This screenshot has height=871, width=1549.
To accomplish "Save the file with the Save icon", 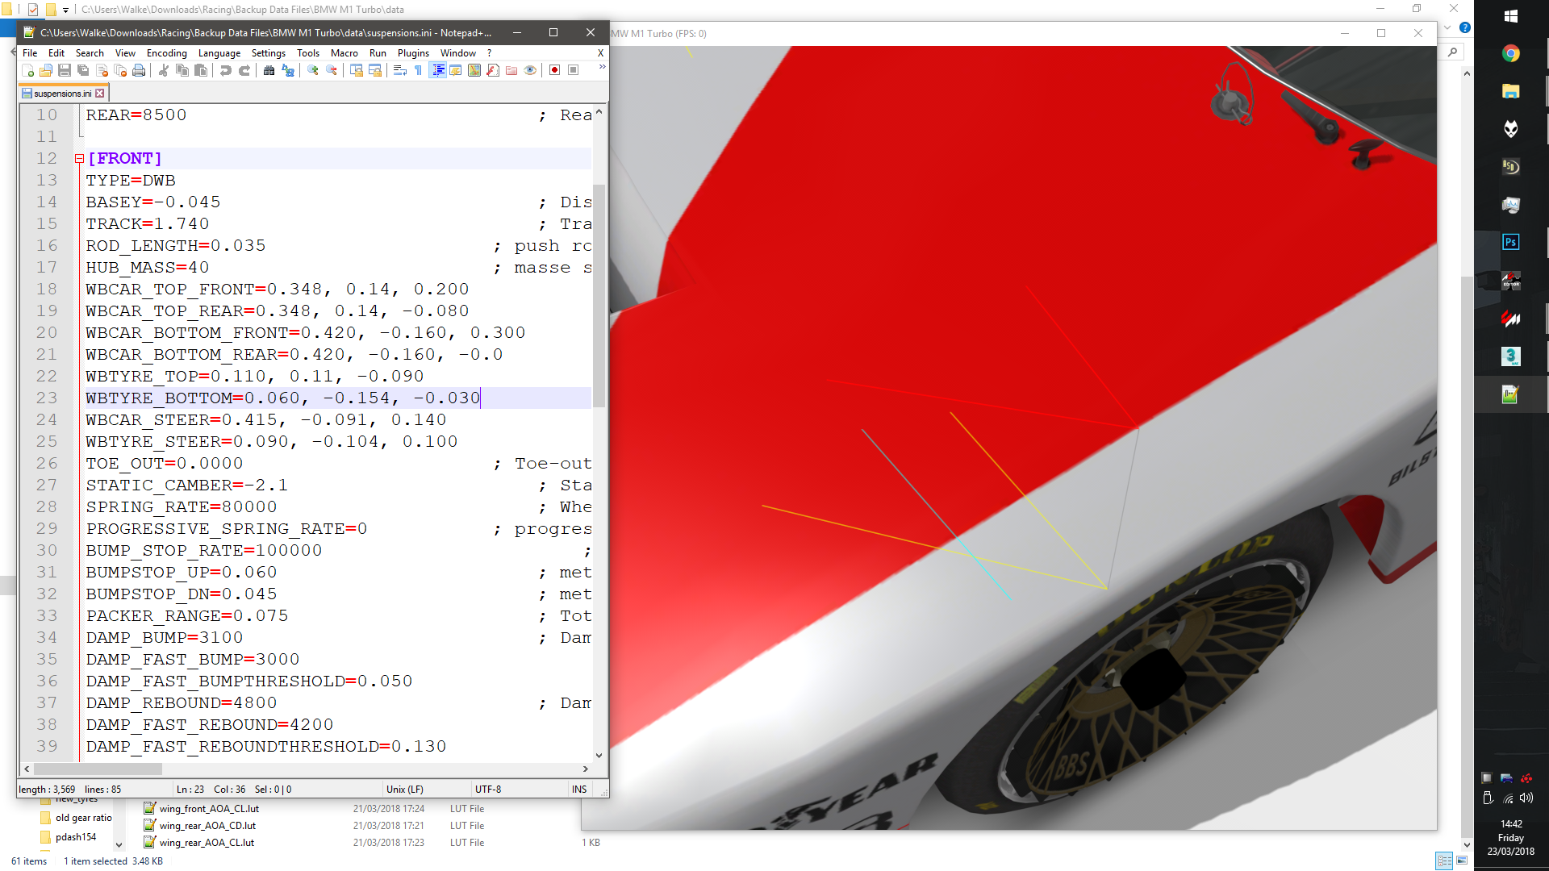I will (65, 70).
